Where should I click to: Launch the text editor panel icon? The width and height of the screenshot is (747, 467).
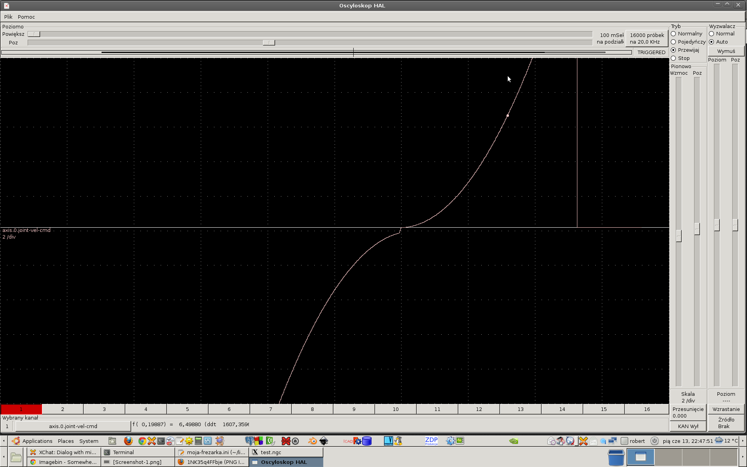[x=180, y=441]
